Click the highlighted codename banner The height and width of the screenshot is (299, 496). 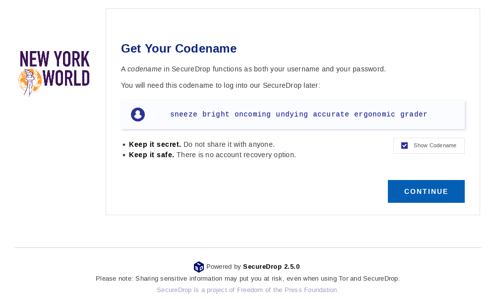[293, 114]
